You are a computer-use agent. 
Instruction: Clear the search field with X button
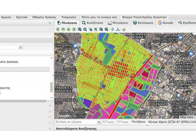coord(21,47)
